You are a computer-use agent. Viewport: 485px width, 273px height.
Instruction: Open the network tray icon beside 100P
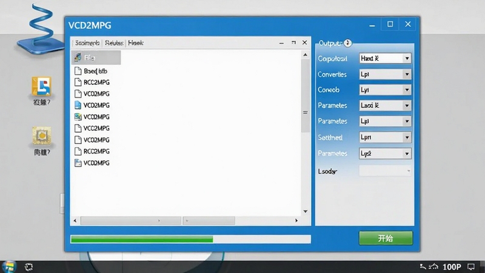coord(433,266)
